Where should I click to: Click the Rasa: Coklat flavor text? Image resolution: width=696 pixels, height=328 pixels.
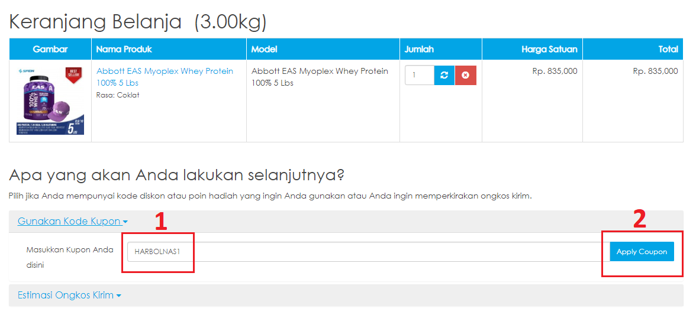point(118,95)
